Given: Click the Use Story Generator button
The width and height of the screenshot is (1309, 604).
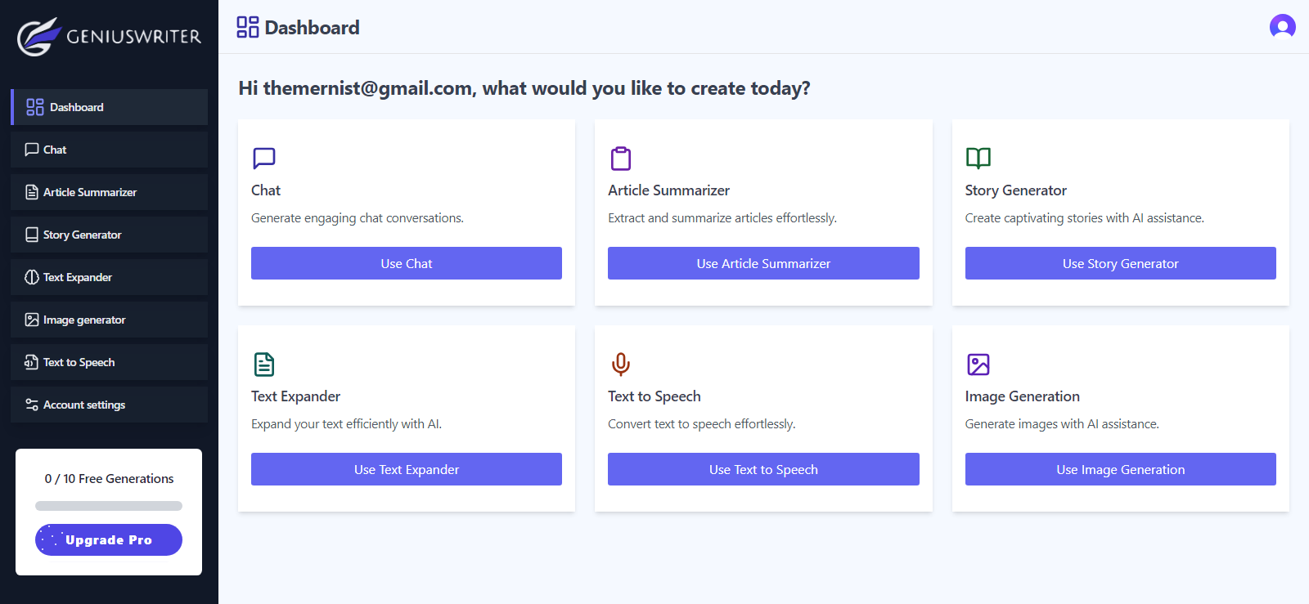Looking at the screenshot, I should coord(1119,263).
